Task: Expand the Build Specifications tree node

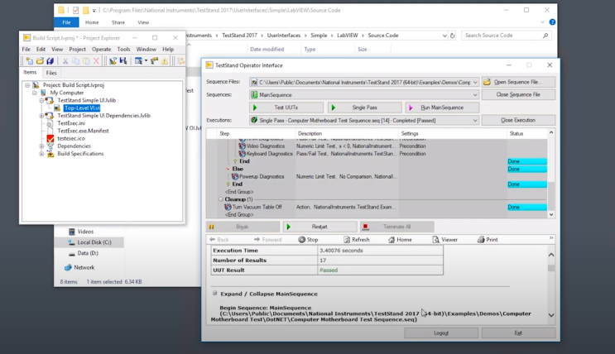Action: [41, 154]
